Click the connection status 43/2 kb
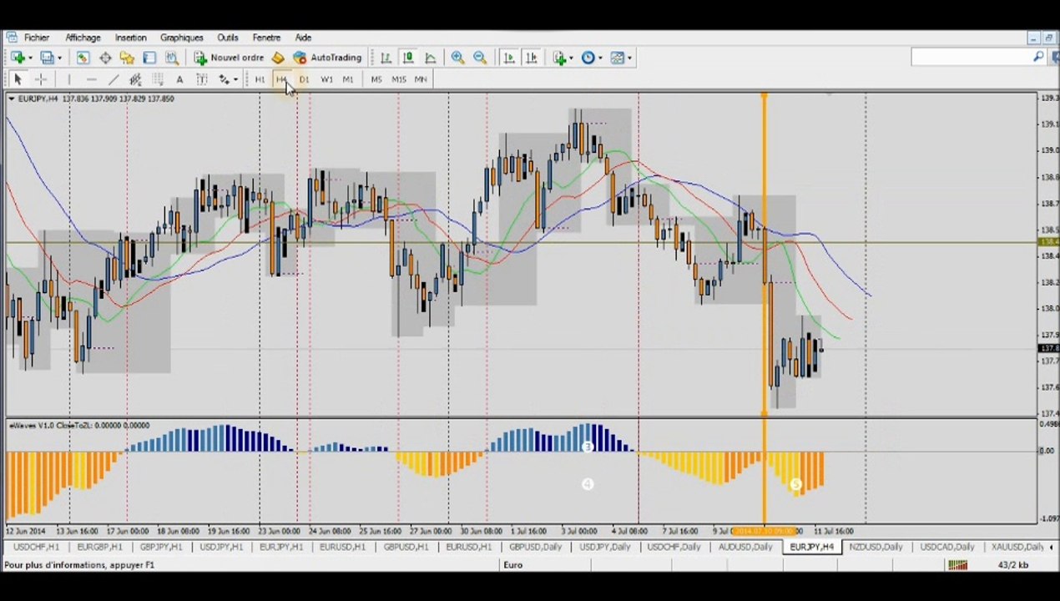 tap(1012, 565)
